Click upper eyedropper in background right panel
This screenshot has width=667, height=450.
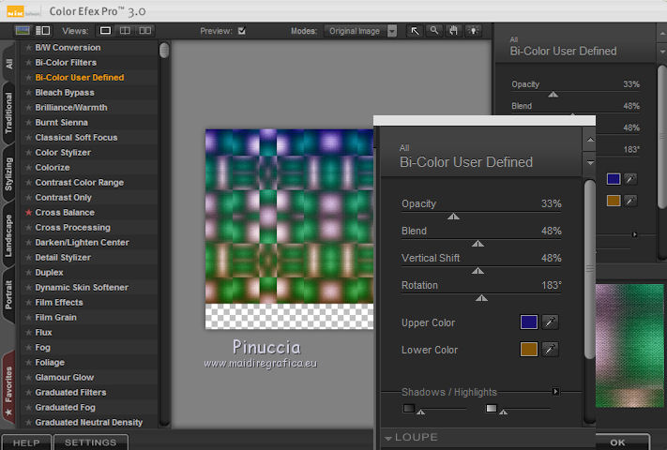click(x=630, y=179)
